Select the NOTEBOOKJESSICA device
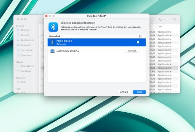The width and height of the screenshot is (195, 132). [x=97, y=51]
